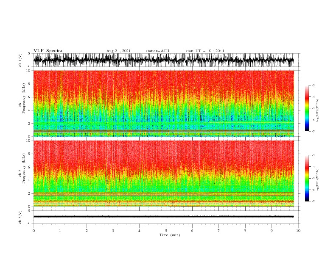Click the ch.1 spectrogram panel
The image size is (336, 259).
tap(163, 103)
